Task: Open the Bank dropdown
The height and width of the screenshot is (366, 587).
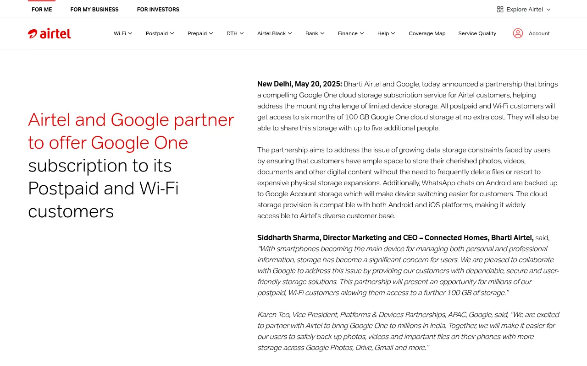Action: coord(315,33)
